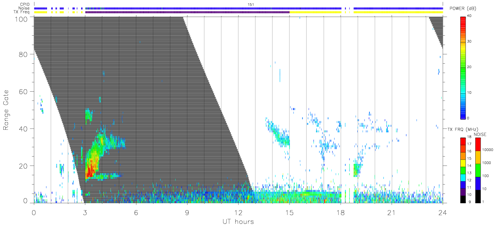498x230 pixels.
Task: Click the 100 label on the noise colorbar
Action: [x=485, y=176]
